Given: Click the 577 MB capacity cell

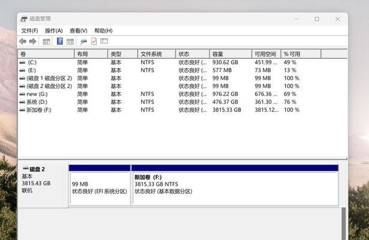Looking at the screenshot, I should point(222,71).
